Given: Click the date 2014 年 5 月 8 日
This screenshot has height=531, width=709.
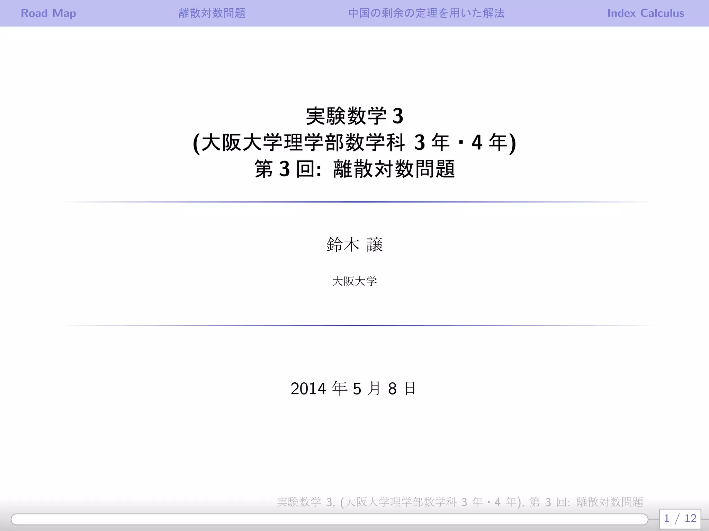Looking at the screenshot, I should 353,389.
